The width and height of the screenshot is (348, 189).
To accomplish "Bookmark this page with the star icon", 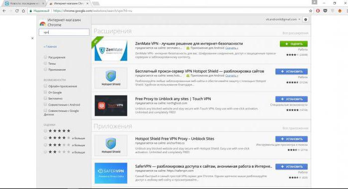I will [x=311, y=10].
